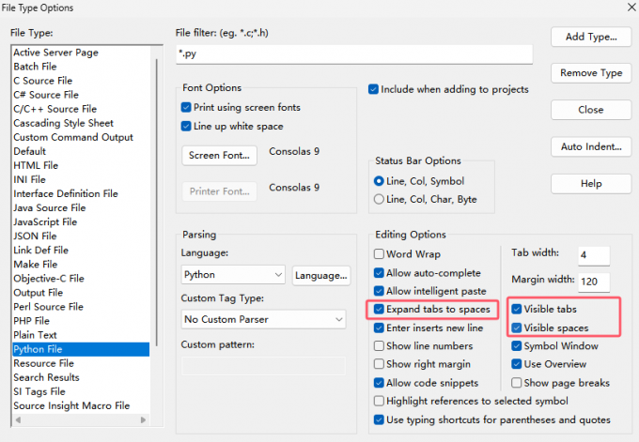Image resolution: width=639 pixels, height=442 pixels.
Task: Choose JSON File in File Type list
Action: (40, 236)
